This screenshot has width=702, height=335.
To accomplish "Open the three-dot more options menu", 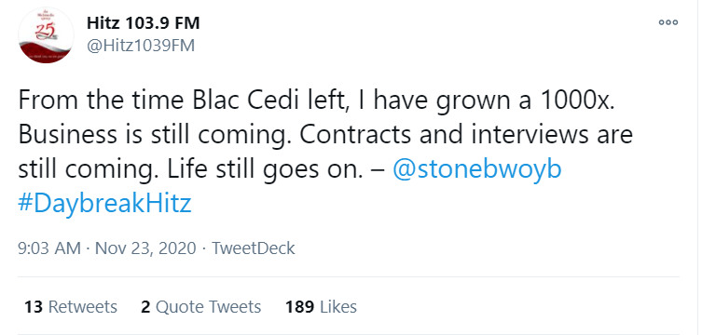I will pyautogui.click(x=668, y=22).
